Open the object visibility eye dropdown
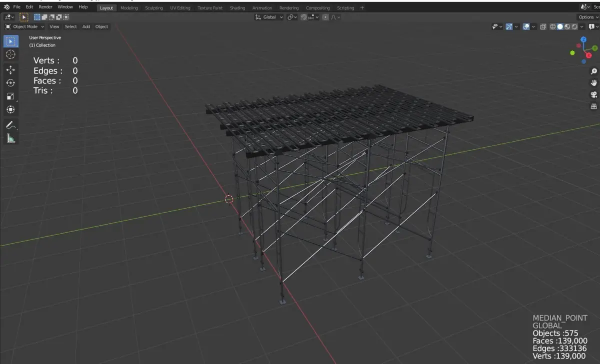The height and width of the screenshot is (364, 600). (x=497, y=26)
